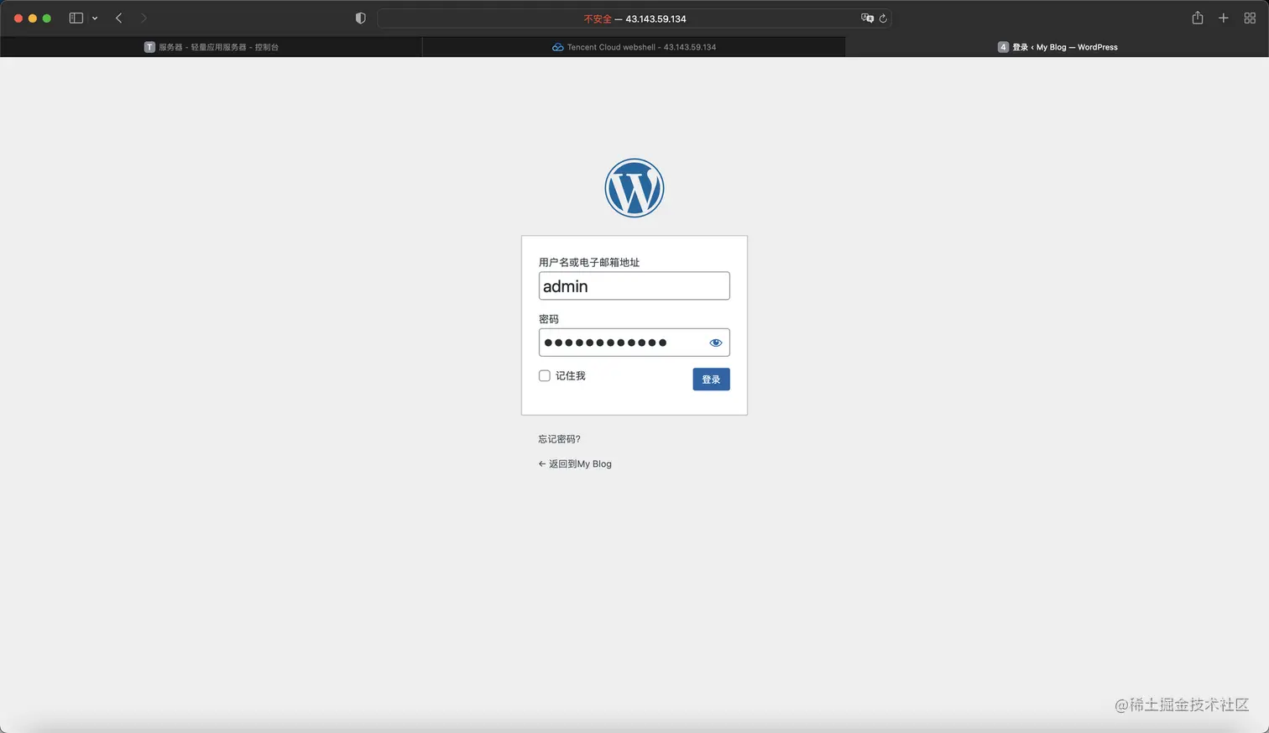This screenshot has height=733, width=1269.
Task: Click the 密码 field label
Action: pyautogui.click(x=549, y=319)
